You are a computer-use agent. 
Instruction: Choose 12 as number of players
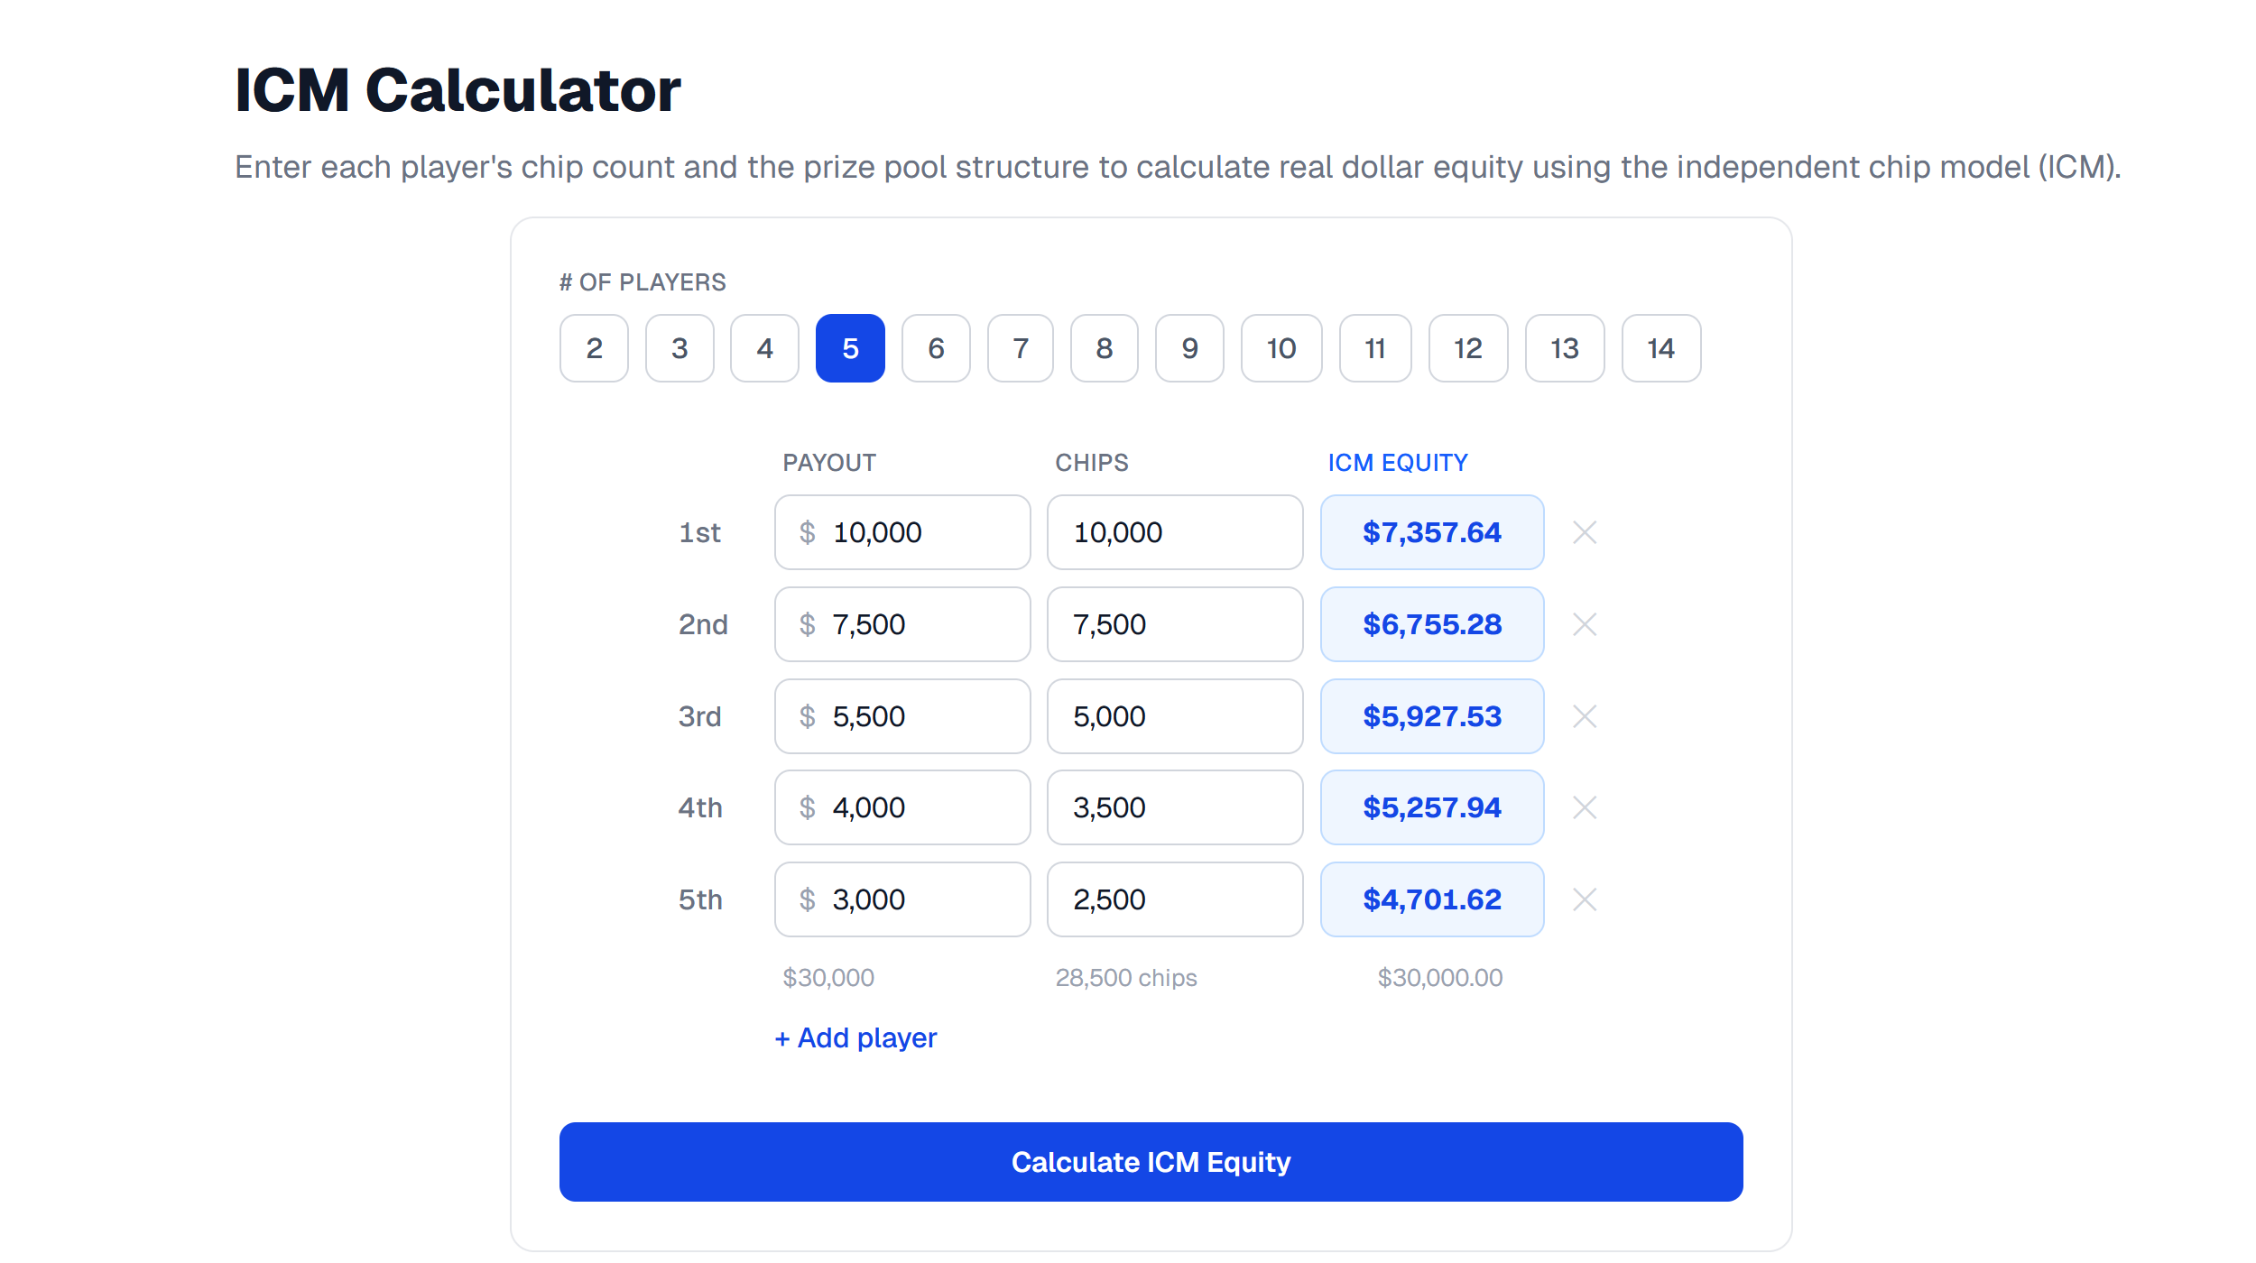[1467, 348]
